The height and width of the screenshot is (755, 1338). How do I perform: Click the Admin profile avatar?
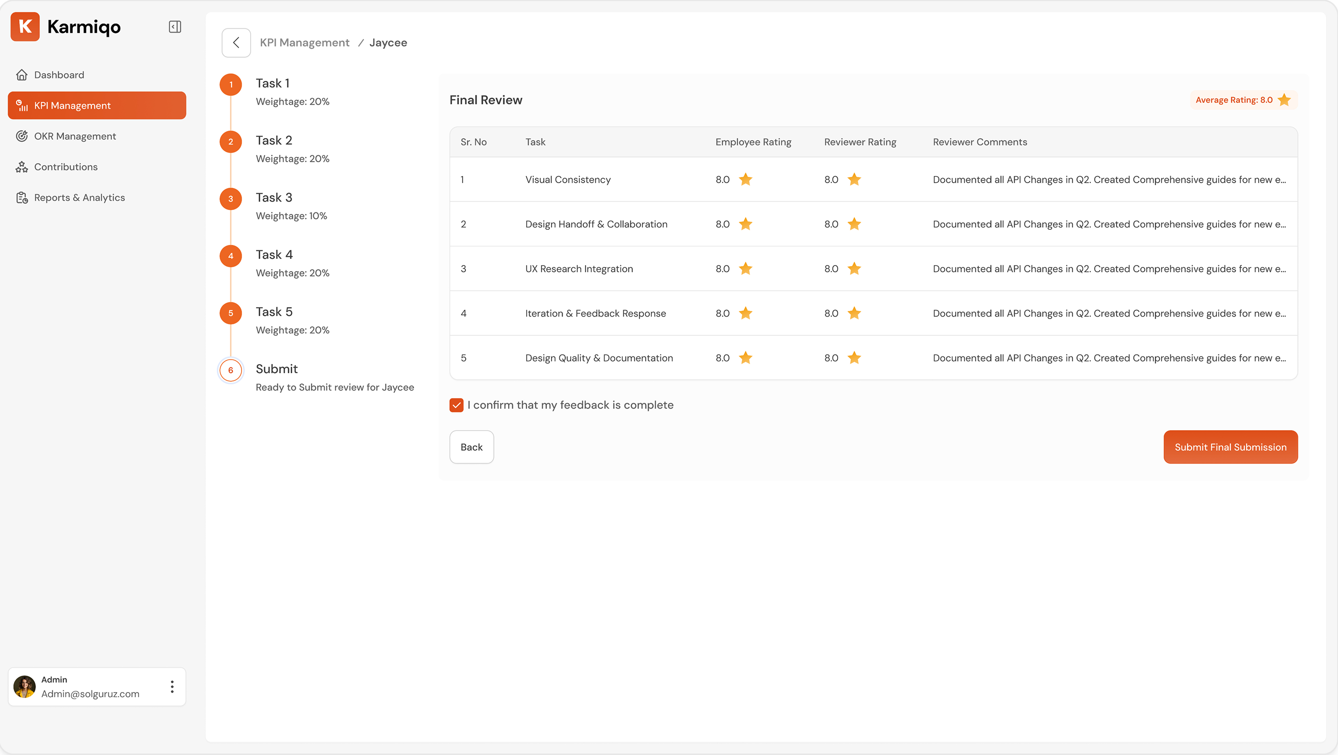(x=24, y=687)
